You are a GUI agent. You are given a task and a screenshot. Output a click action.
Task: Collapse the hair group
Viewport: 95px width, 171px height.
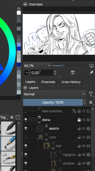(53, 148)
